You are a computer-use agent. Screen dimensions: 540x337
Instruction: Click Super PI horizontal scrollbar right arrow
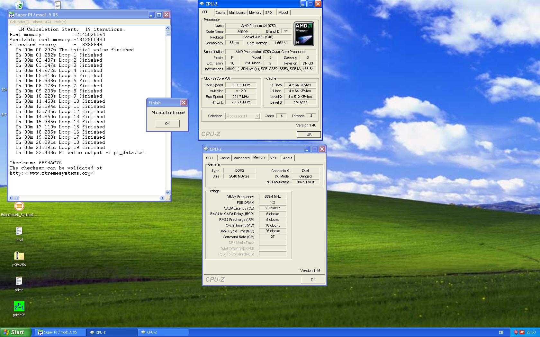click(162, 198)
